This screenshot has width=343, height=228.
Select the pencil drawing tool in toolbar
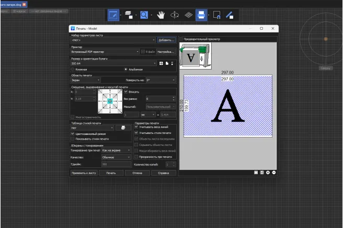tap(113, 15)
